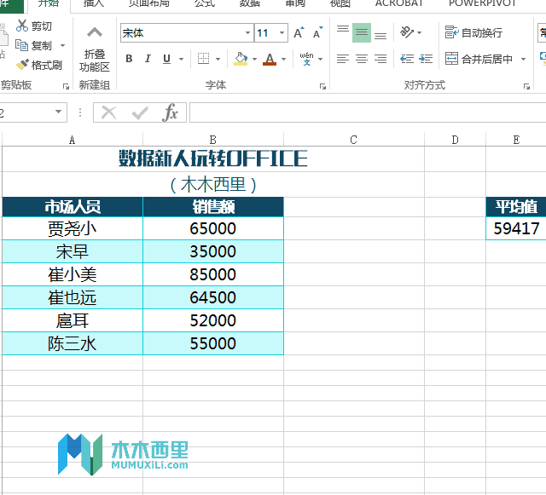Image resolution: width=546 pixels, height=495 pixels.
Task: Open fill color dropdown arrow
Action: tap(254, 59)
